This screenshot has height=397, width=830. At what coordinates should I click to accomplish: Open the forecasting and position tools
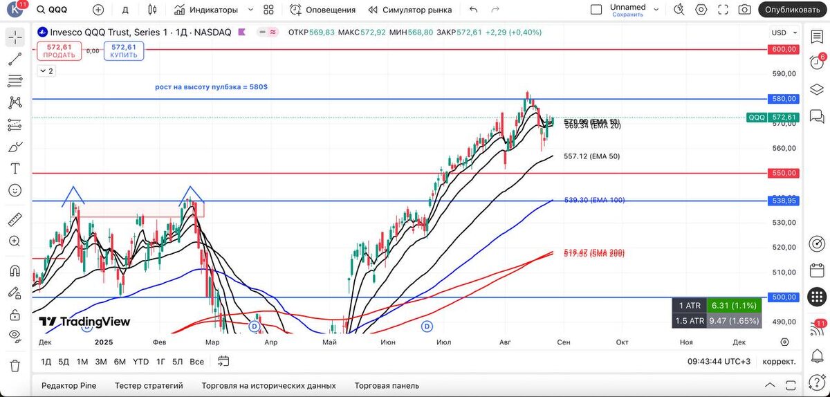pos(15,124)
